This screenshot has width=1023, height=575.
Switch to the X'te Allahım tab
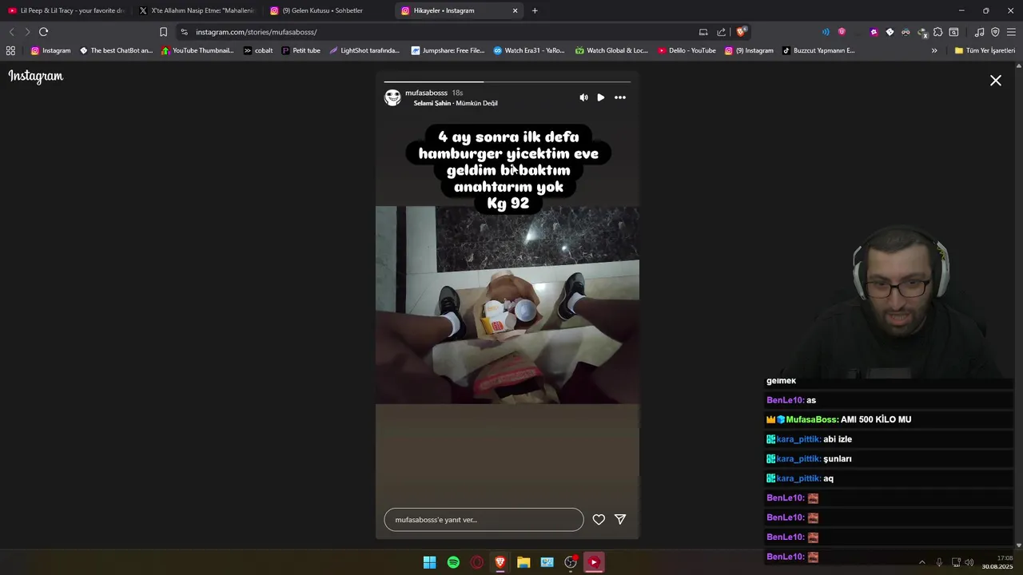[197, 10]
